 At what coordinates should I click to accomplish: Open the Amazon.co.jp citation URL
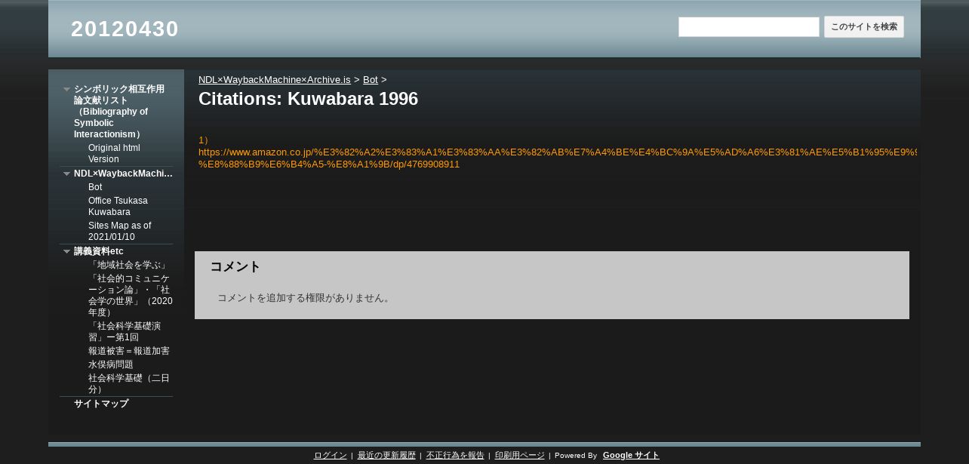coord(558,158)
